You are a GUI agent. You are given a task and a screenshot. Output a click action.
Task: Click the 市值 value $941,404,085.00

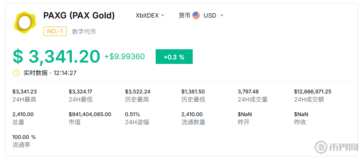coord(90,114)
